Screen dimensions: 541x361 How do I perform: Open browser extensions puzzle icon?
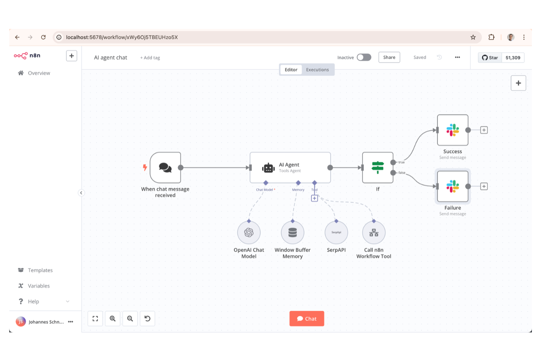coord(491,37)
